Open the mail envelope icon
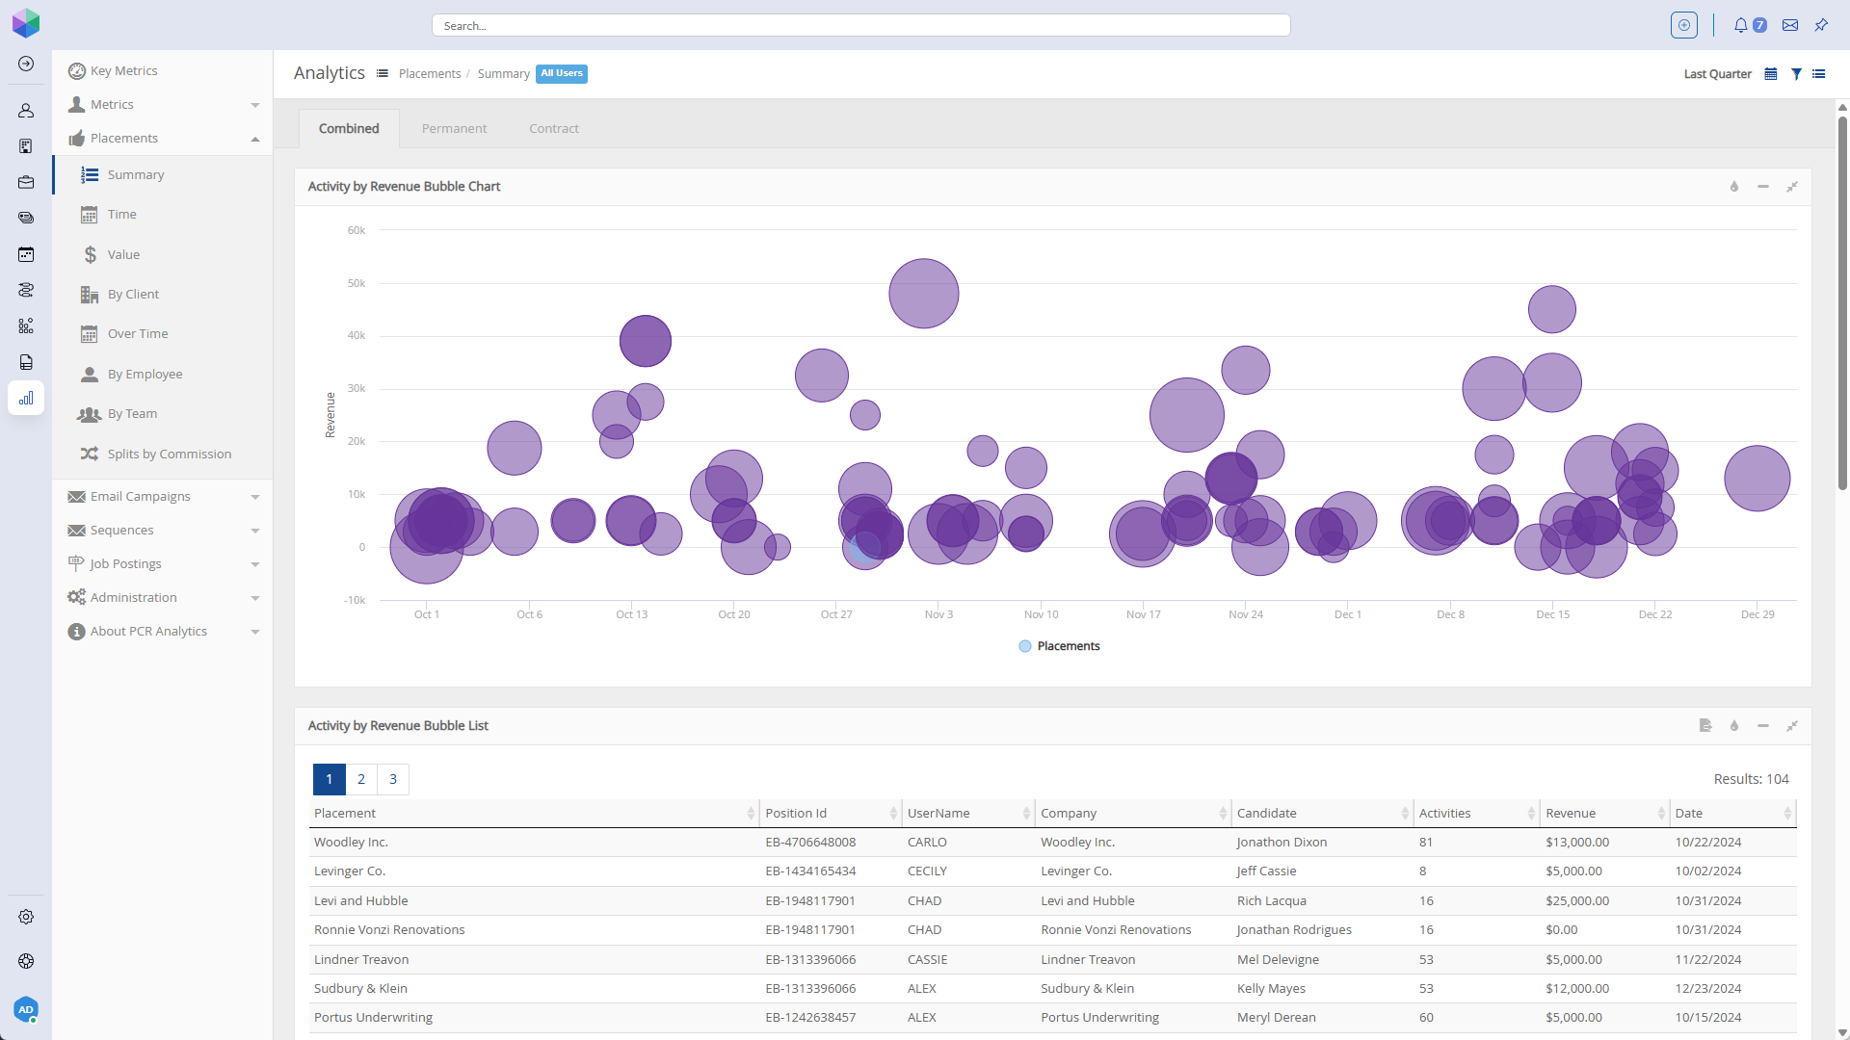This screenshot has width=1850, height=1040. tap(1790, 26)
